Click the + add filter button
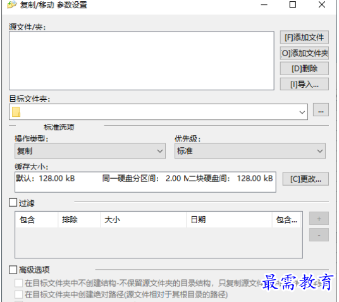 (319, 219)
